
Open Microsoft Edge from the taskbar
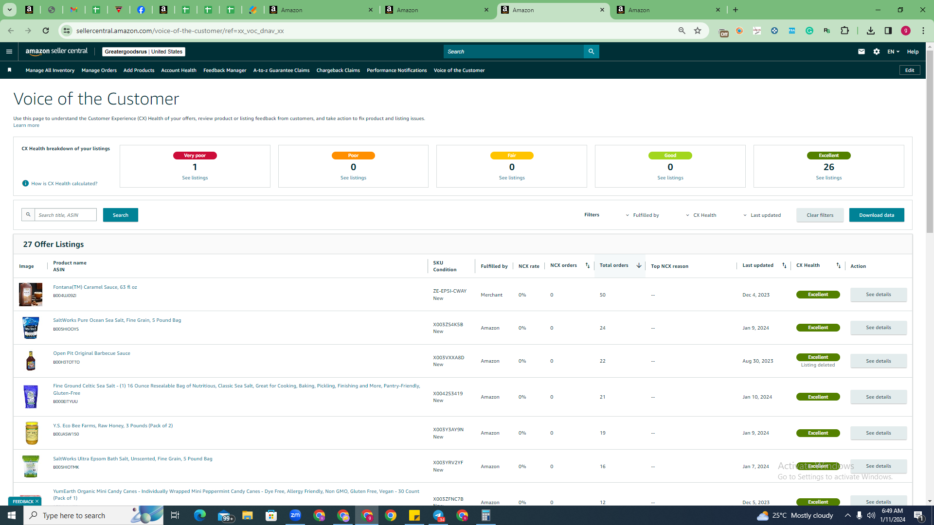(x=200, y=515)
